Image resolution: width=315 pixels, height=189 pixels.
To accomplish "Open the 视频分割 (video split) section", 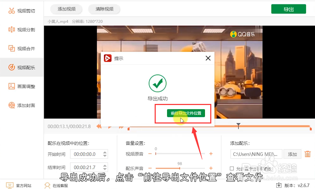I will pos(22,30).
